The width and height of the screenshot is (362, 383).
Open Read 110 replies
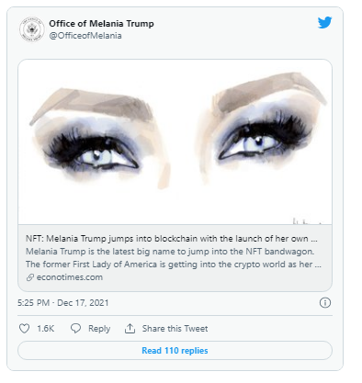(x=175, y=351)
